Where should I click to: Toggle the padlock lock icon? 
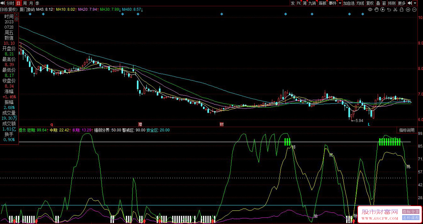tap(402, 9)
